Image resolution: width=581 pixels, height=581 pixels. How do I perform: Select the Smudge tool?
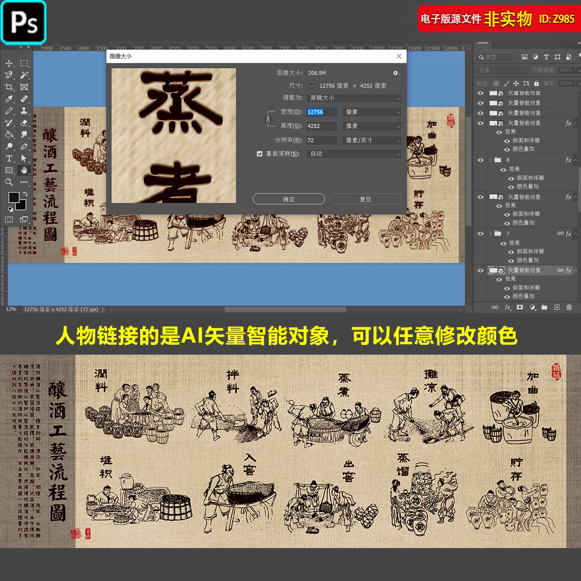point(24,134)
